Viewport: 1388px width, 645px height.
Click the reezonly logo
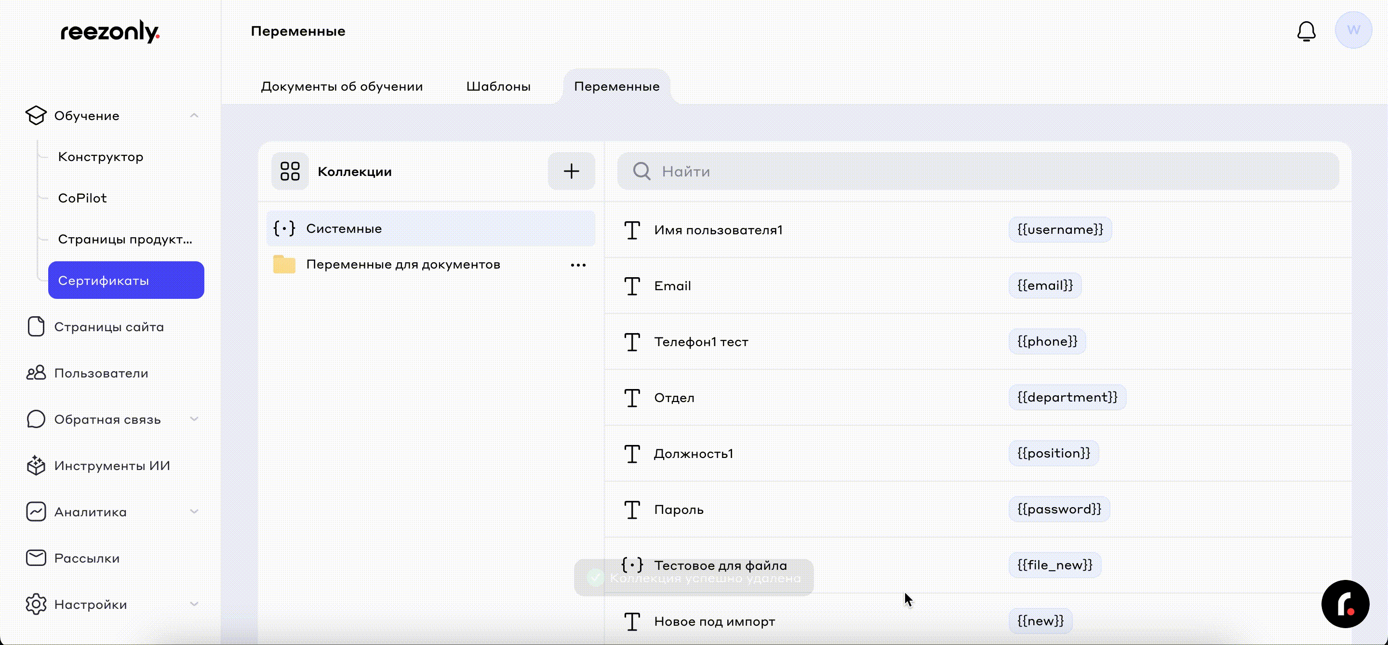click(110, 31)
